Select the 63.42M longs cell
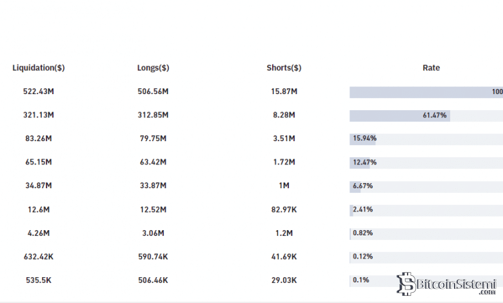Viewport: 503px width, 303px height. (x=153, y=162)
